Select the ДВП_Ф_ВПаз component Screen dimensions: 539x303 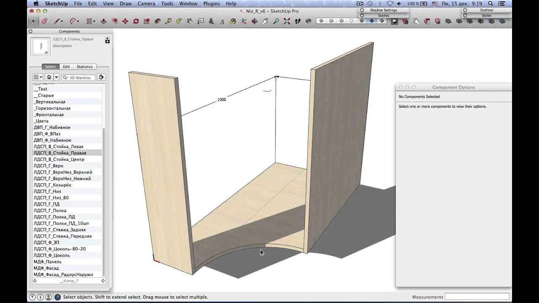67,134
